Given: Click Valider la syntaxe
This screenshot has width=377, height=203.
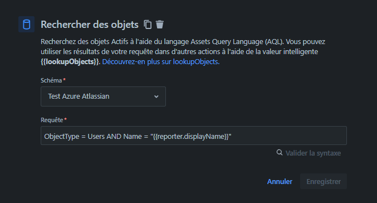Looking at the screenshot, I should point(313,153).
